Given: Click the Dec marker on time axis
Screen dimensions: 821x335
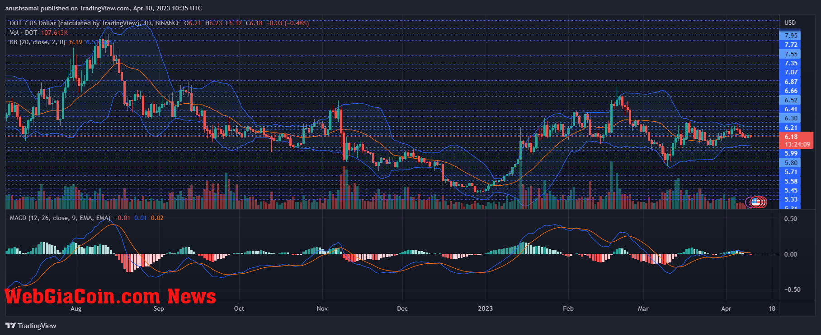Looking at the screenshot, I should (x=402, y=308).
